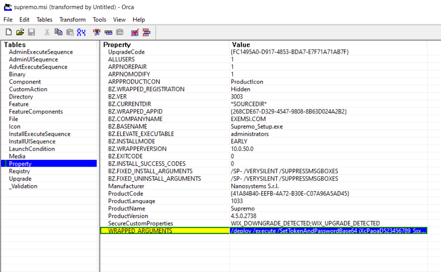The image size is (441, 272).
Task: Open the _Validation table
Action: point(23,186)
